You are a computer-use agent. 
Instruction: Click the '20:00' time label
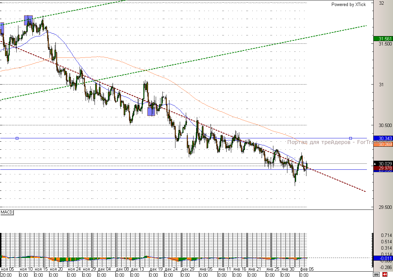pyautogui.click(x=6, y=275)
